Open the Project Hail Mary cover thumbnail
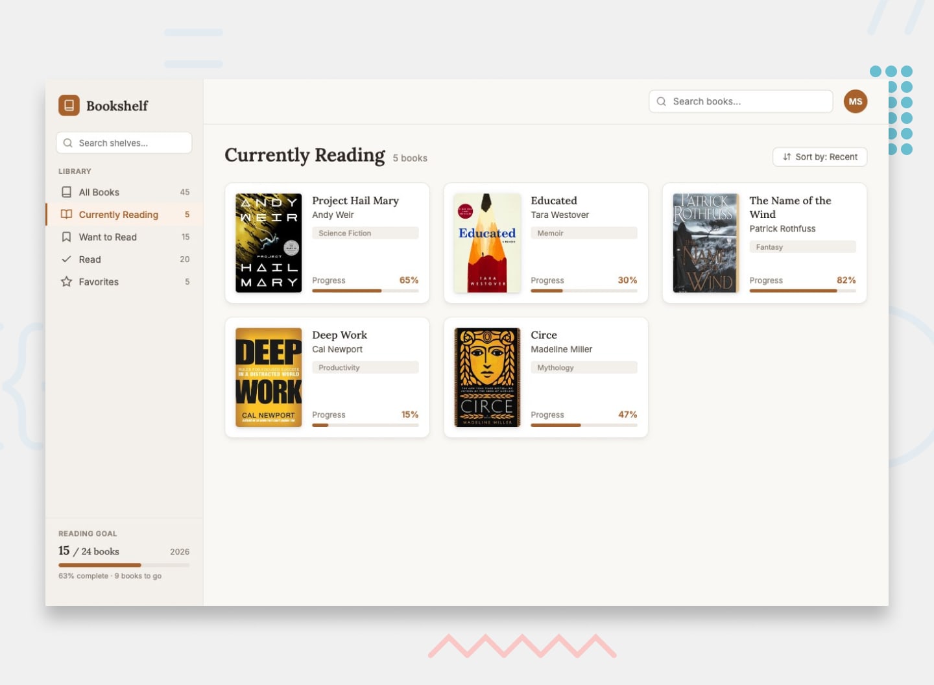 [269, 243]
